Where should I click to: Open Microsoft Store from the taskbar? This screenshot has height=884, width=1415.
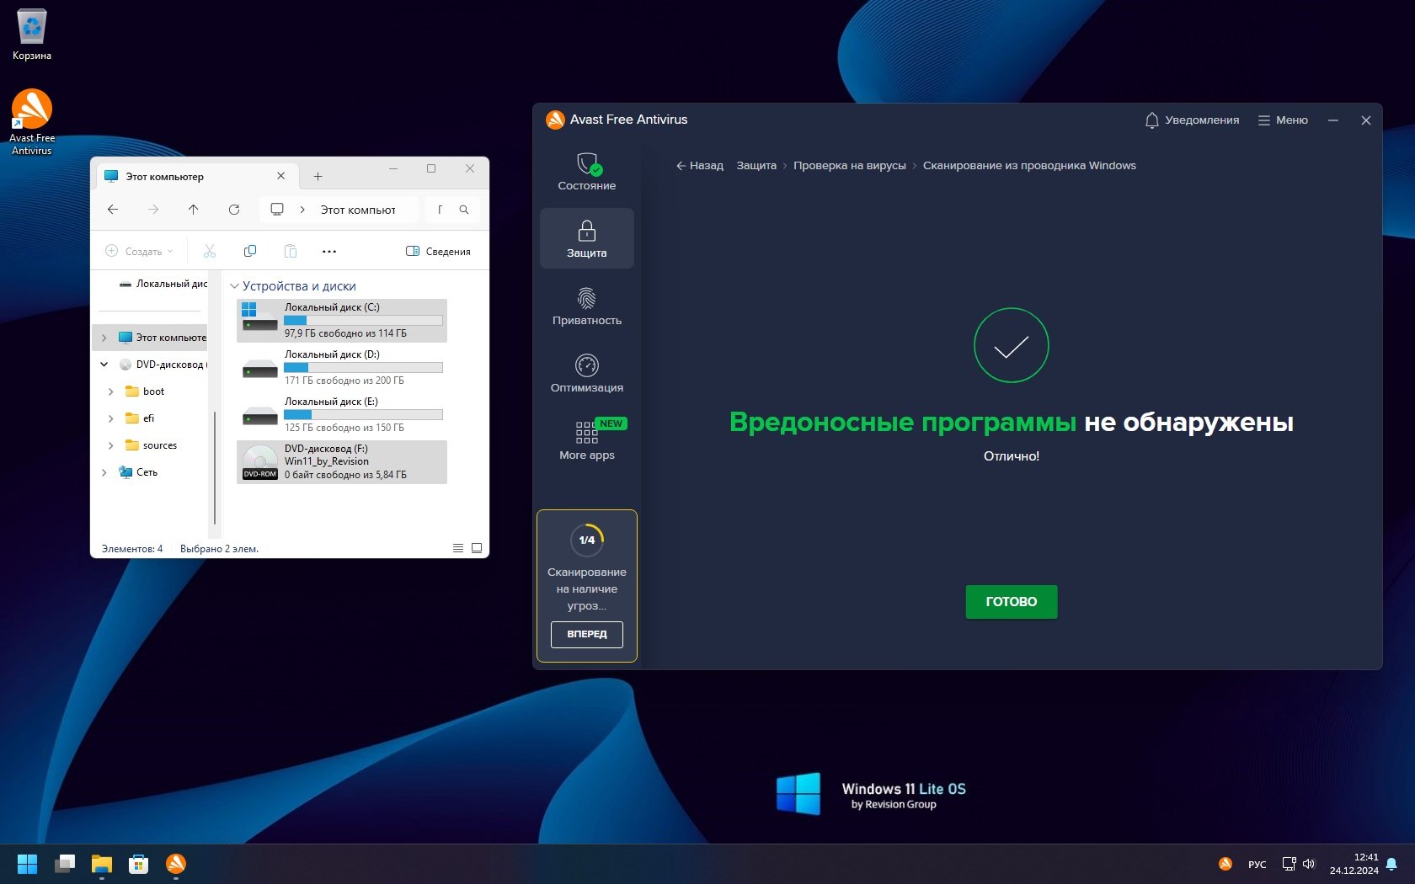(x=139, y=864)
